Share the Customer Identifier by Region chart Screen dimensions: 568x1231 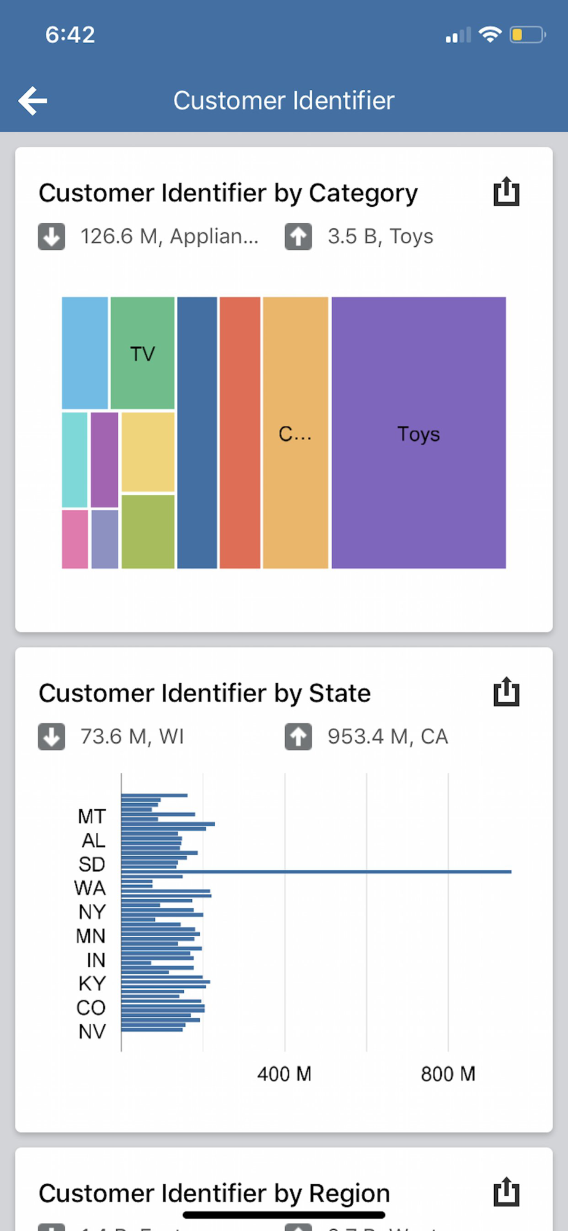click(506, 1192)
